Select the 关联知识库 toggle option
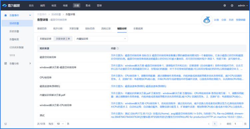Viewport: 250px width, 129px height. tap(46, 39)
